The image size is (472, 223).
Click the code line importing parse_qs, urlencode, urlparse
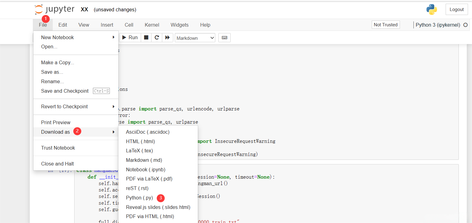tap(179, 109)
